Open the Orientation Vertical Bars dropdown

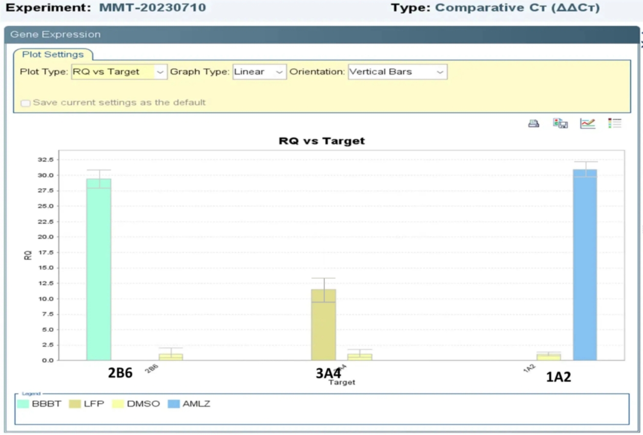397,72
